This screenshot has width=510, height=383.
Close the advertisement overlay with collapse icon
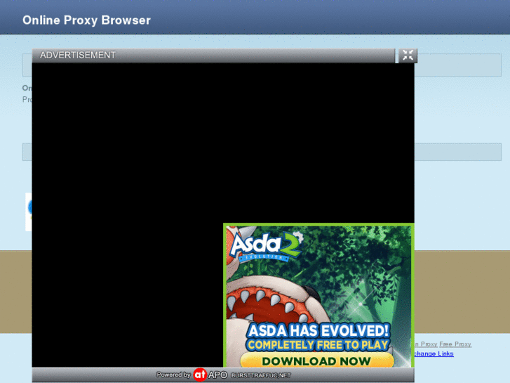pos(408,56)
